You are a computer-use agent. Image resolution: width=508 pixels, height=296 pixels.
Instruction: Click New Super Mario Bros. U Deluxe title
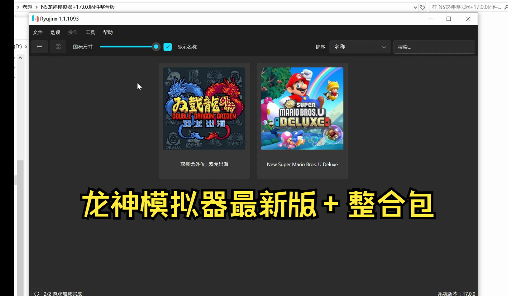tap(302, 164)
